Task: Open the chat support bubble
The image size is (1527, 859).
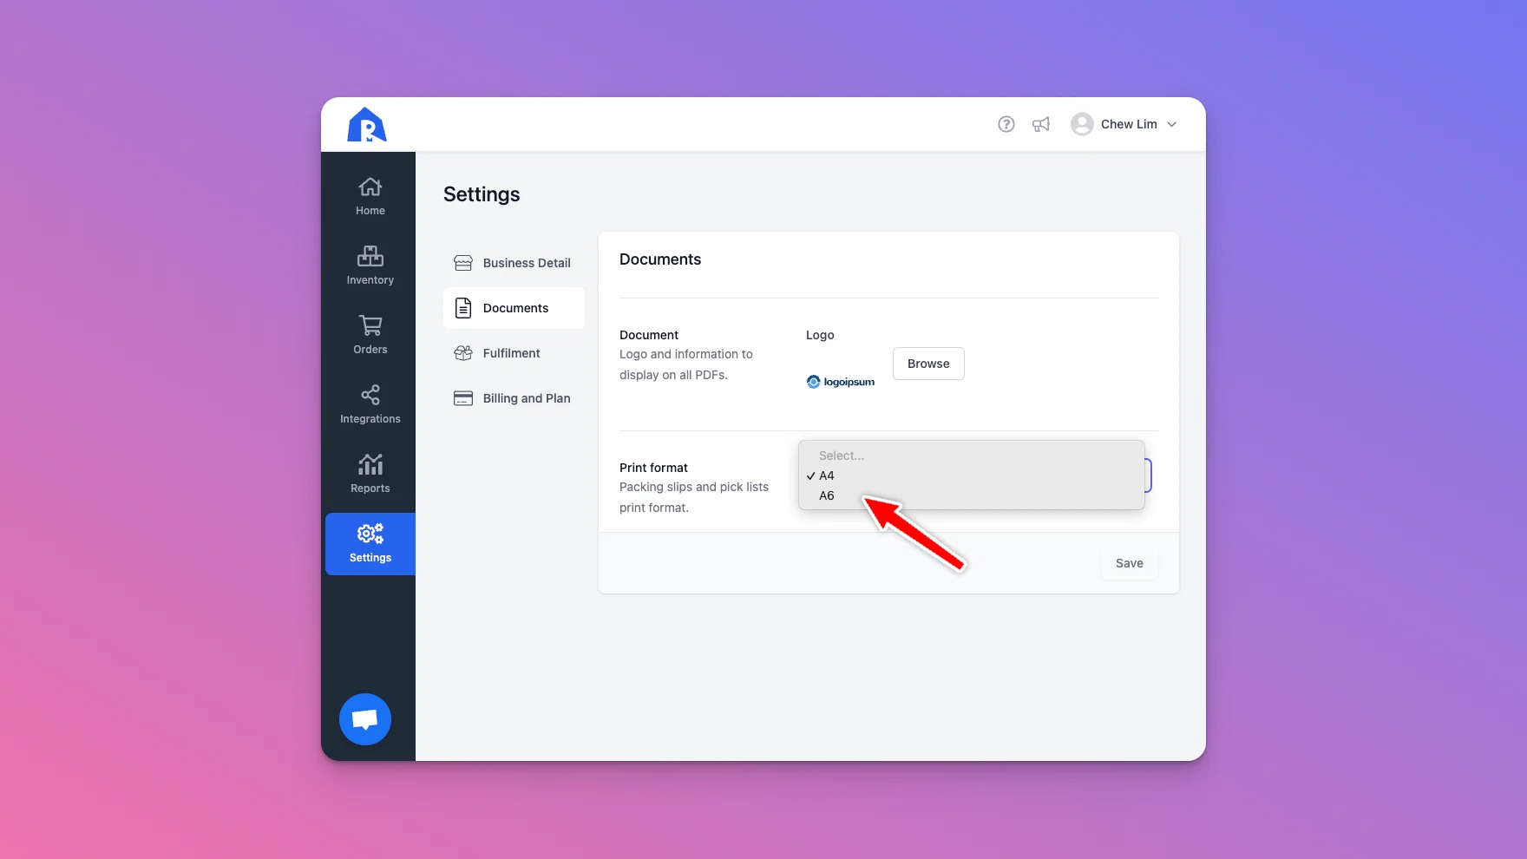Action: pyautogui.click(x=365, y=719)
